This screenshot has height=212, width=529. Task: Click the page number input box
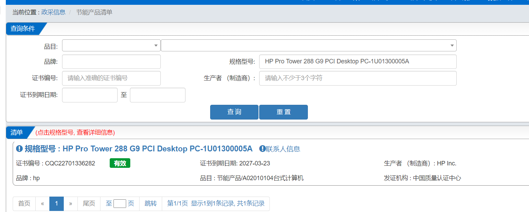120,203
